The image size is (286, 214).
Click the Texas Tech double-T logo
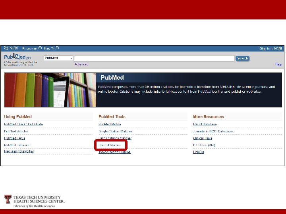(8, 199)
